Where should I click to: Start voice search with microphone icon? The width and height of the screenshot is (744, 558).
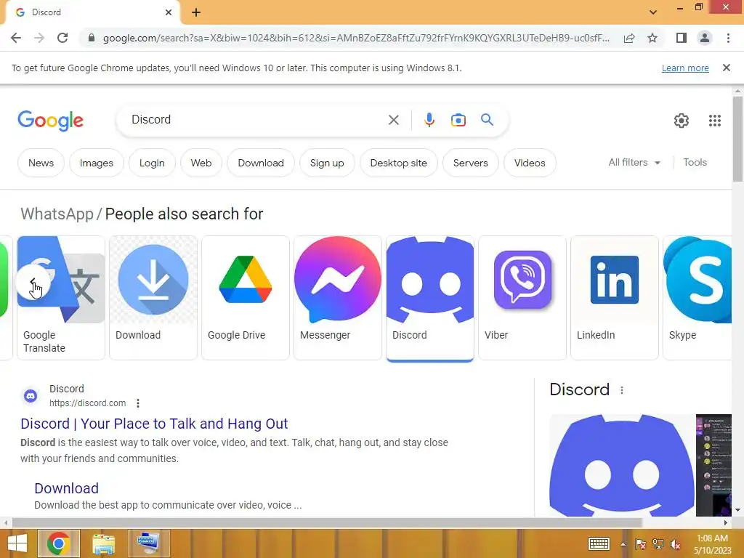(429, 120)
